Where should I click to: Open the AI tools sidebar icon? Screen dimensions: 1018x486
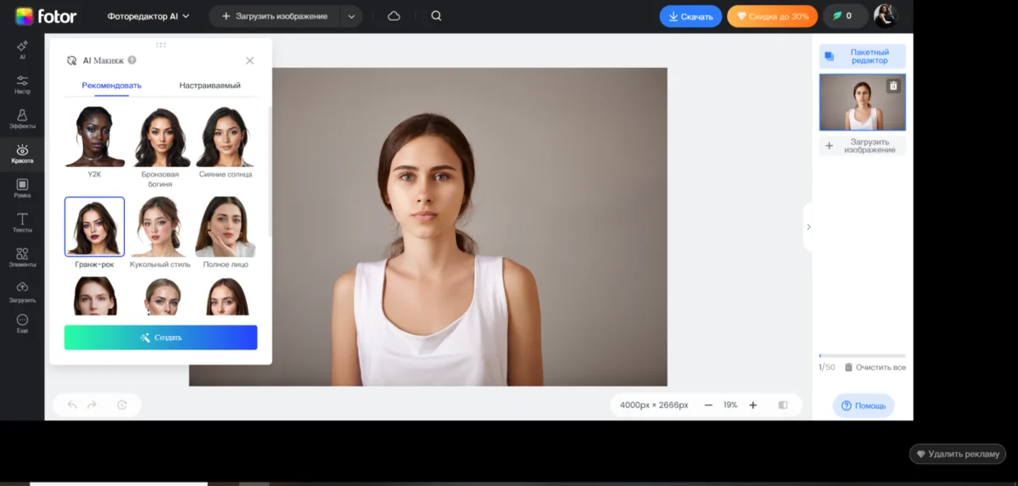(x=22, y=49)
